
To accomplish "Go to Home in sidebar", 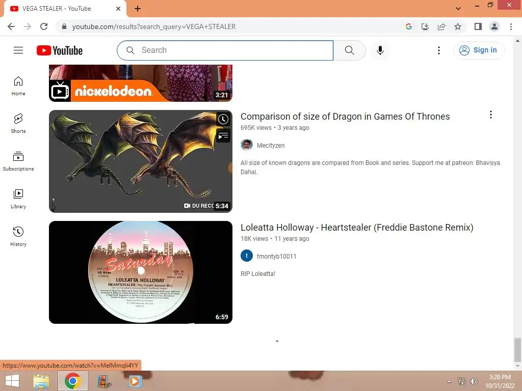I will point(18,86).
